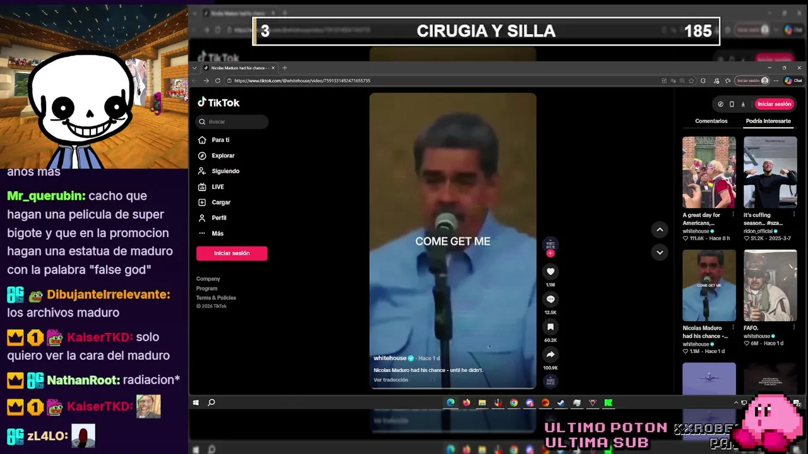
Task: Click the Company footer link
Action: click(x=208, y=279)
